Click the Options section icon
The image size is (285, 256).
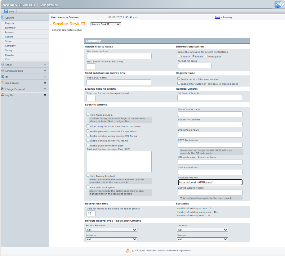[3, 17]
